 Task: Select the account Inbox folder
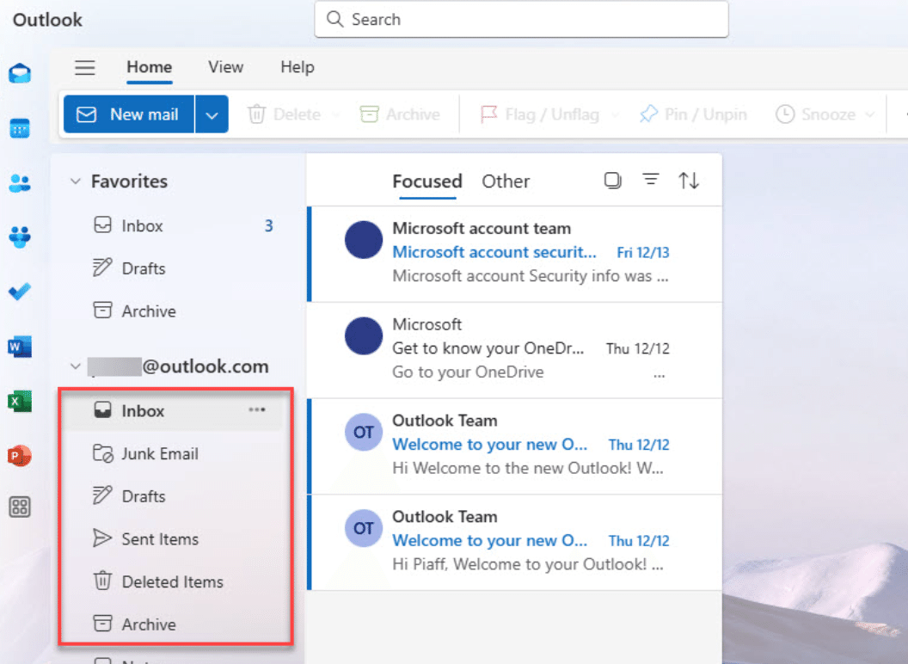[174, 411]
